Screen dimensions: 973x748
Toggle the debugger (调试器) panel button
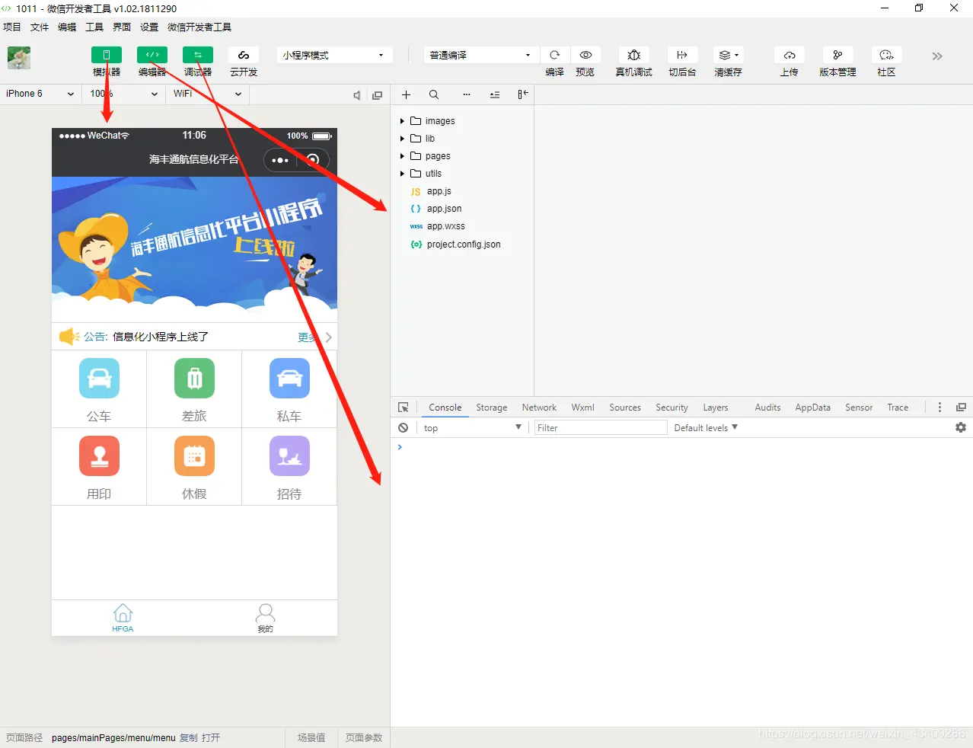click(x=198, y=55)
